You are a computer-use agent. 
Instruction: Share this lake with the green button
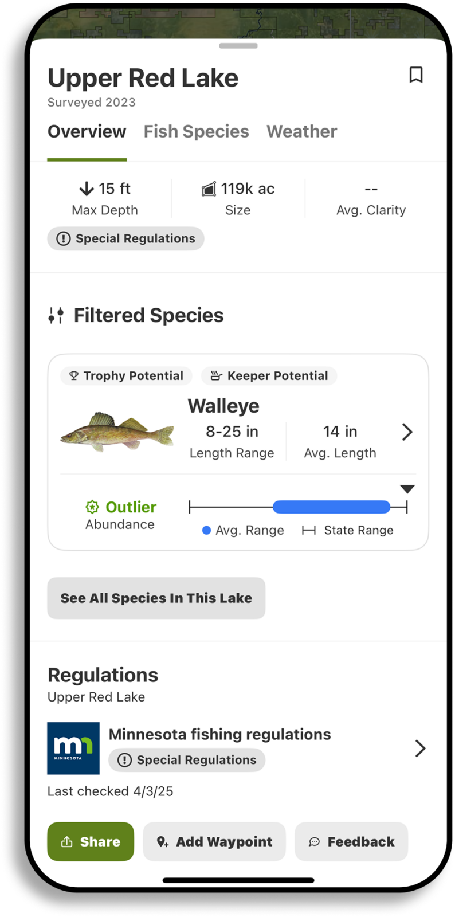pyautogui.click(x=91, y=841)
